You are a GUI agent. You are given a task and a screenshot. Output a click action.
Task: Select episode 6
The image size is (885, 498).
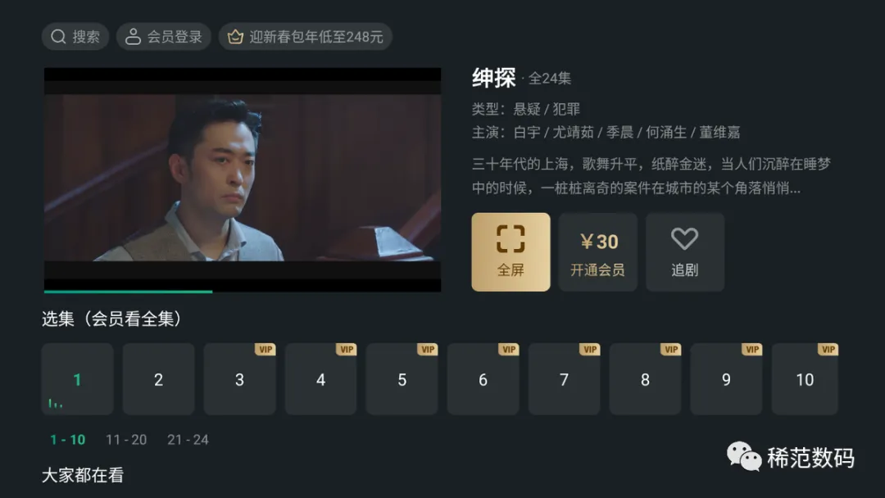click(x=483, y=379)
